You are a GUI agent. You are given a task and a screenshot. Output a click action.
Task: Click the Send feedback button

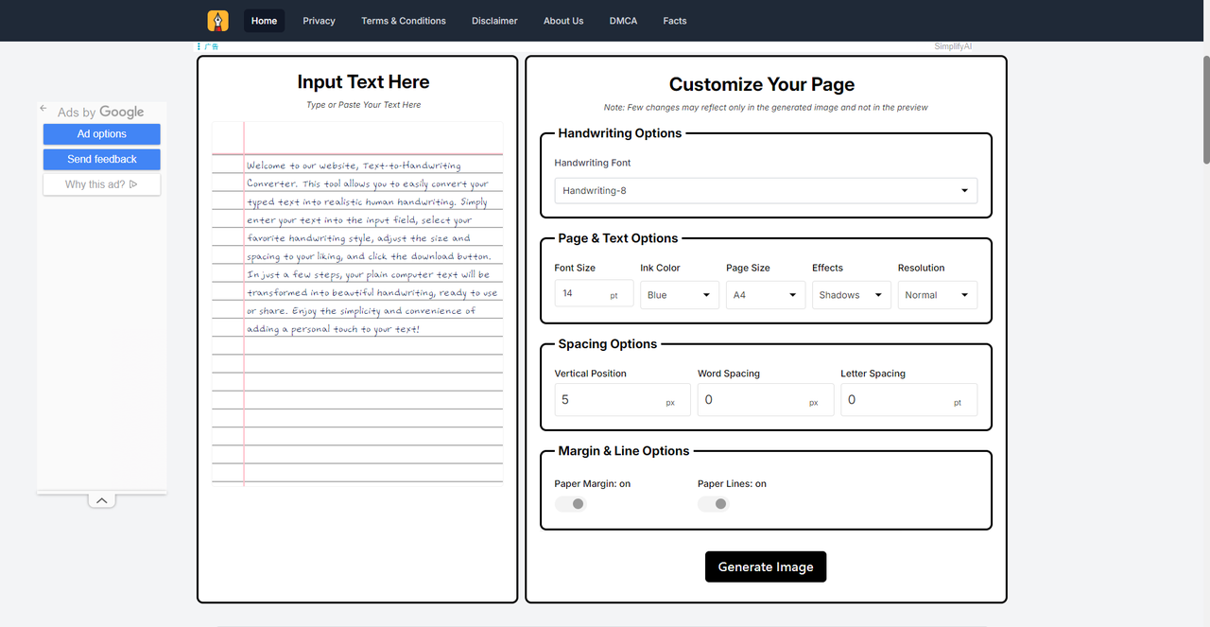tap(101, 160)
